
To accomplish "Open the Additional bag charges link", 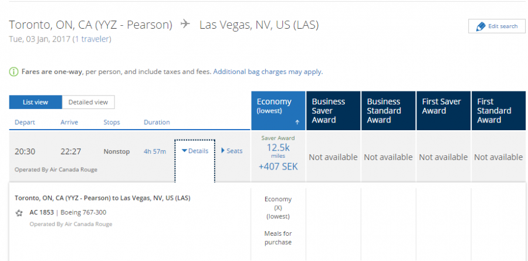I will [249, 72].
